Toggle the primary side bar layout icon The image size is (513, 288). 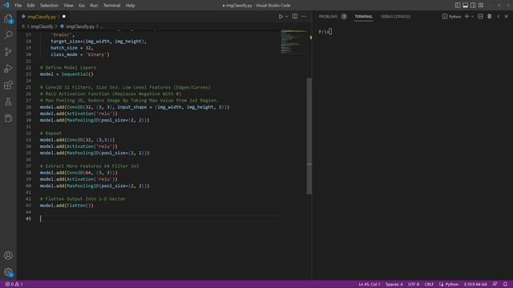click(x=458, y=6)
